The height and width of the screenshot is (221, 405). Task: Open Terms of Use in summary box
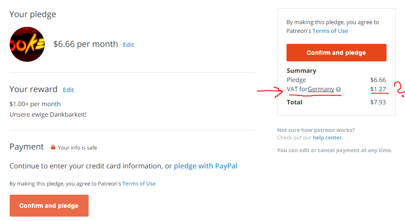330,31
